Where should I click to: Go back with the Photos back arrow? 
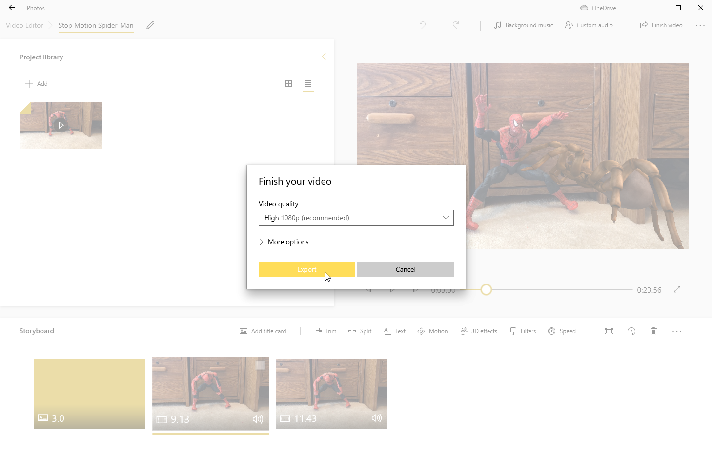12,8
